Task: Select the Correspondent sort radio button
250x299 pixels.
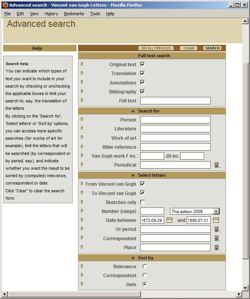Action: (x=145, y=275)
